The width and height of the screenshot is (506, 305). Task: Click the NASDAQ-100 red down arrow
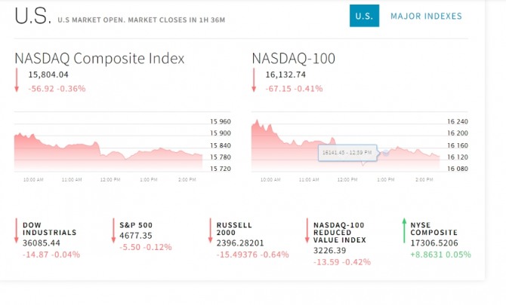click(x=255, y=80)
